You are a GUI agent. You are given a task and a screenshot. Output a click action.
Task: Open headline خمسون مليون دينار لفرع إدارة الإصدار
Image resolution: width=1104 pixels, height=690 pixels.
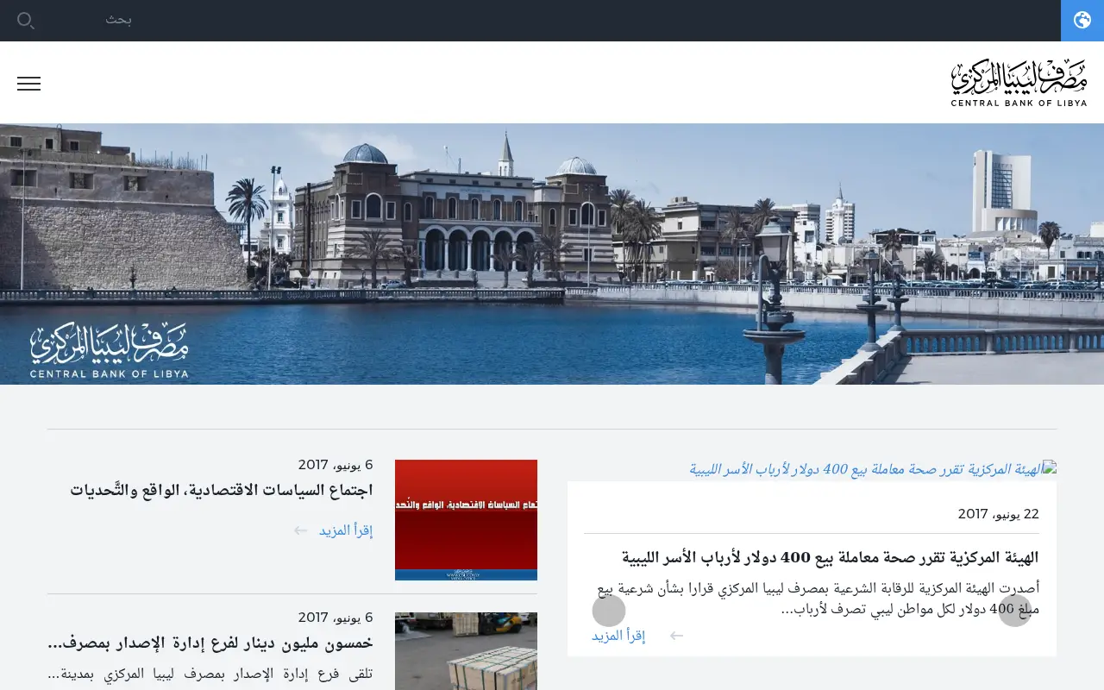[210, 643]
